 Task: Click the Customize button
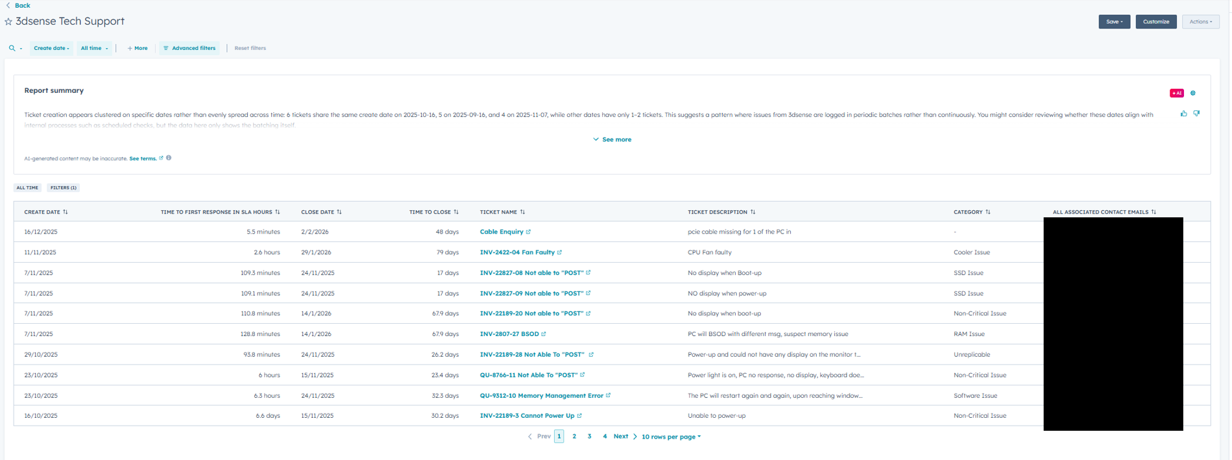1155,21
